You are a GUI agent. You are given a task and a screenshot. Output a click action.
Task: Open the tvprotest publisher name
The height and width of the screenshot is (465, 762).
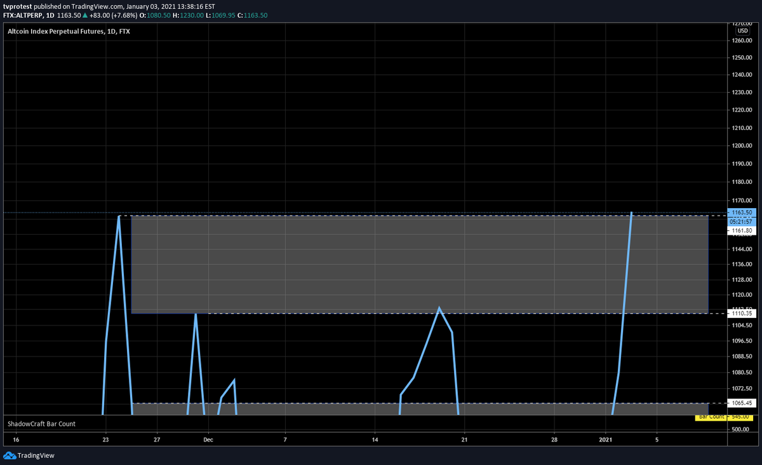pos(17,6)
